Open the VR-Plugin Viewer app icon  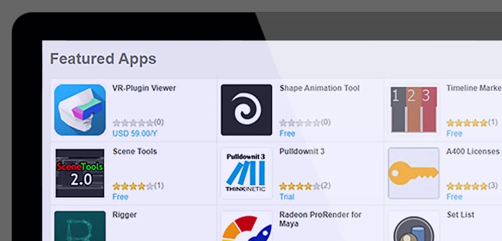click(x=80, y=110)
